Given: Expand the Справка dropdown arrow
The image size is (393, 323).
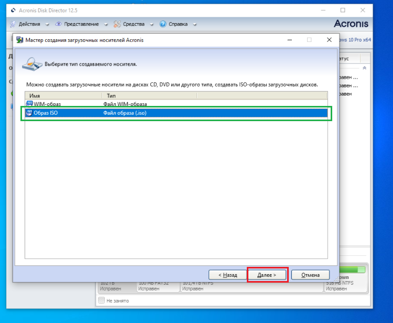Looking at the screenshot, I should pyautogui.click(x=195, y=25).
